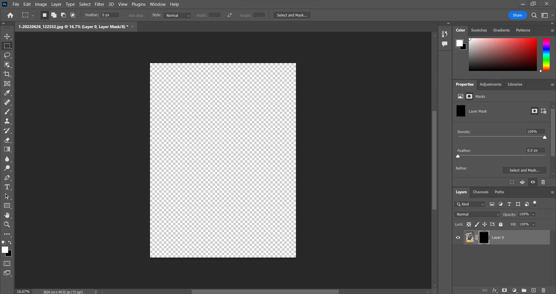The height and width of the screenshot is (294, 556).
Task: Open the Select menu
Action: (85, 4)
